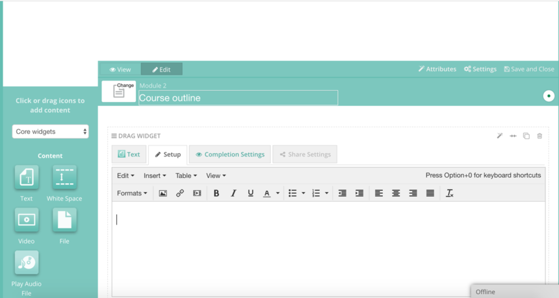Click the DRAG WIDGET handle
The height and width of the screenshot is (298, 559).
136,136
